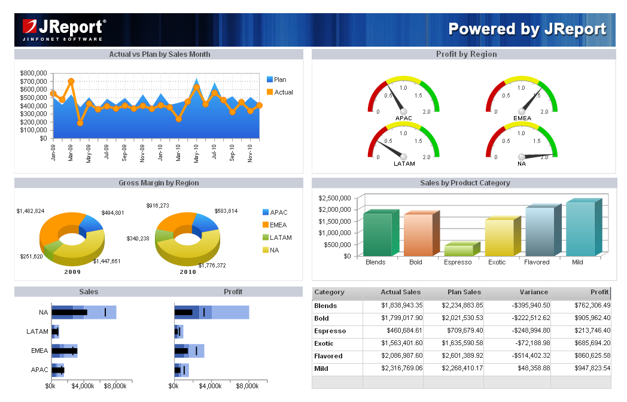Viewport: 627px width, 402px height.
Task: Click the Profit table column header
Action: [x=580, y=293]
